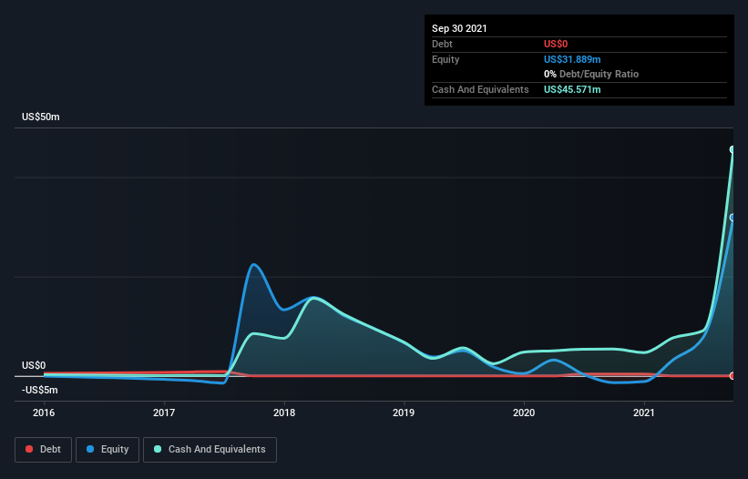Screen dimensions: 748x479
Task: Click the 2018 x-axis label
Action: click(x=284, y=413)
